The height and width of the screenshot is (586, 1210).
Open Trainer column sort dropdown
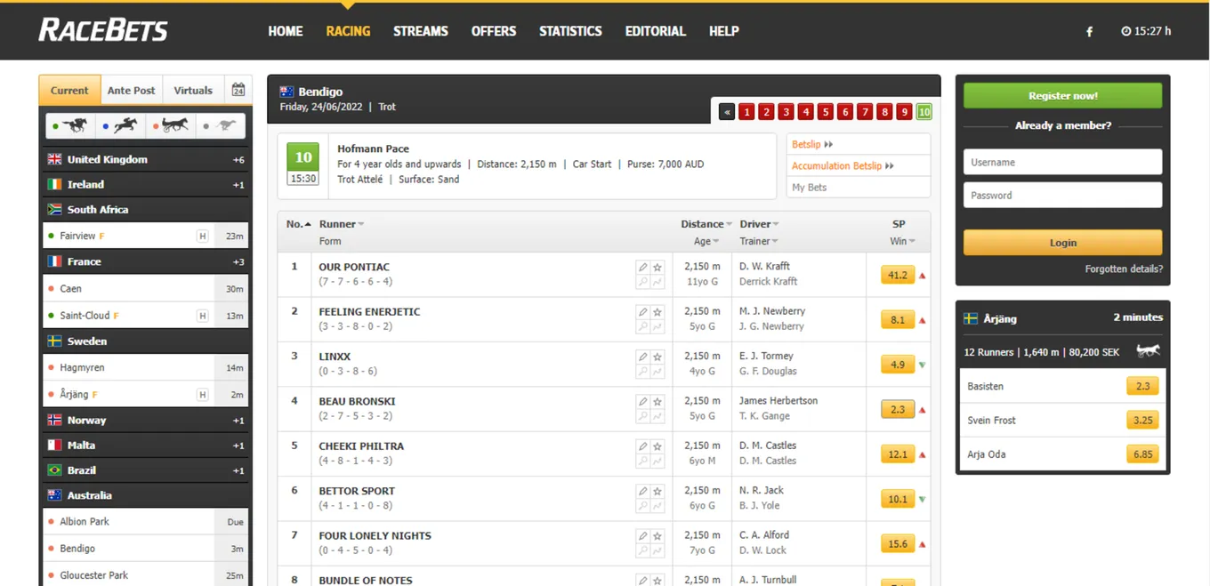pos(775,241)
